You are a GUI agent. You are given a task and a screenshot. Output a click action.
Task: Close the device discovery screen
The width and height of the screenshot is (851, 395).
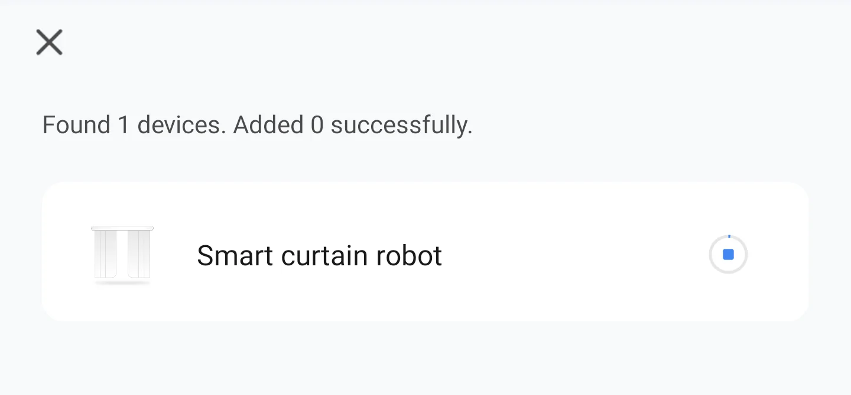pos(49,42)
